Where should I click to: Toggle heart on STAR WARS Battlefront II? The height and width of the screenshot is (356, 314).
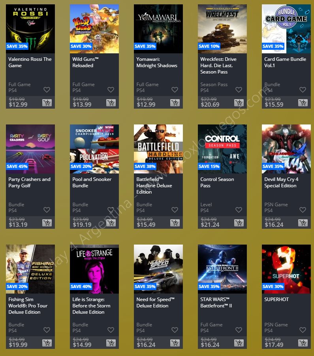239,330
